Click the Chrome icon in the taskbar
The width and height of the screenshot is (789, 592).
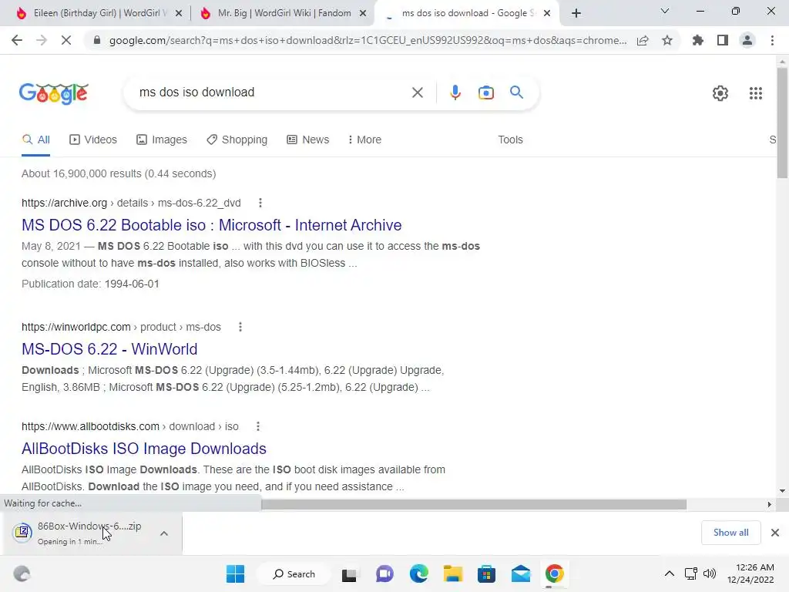coord(555,573)
